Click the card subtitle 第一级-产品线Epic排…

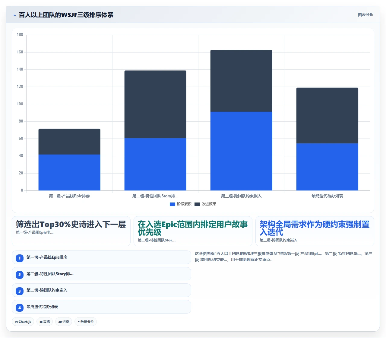click(35, 232)
